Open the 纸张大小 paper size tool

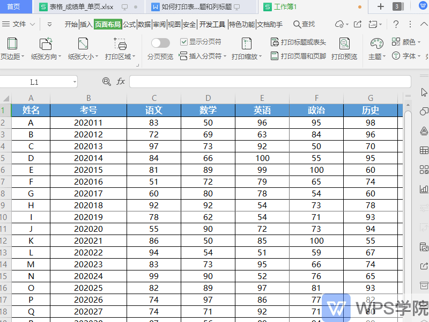click(x=83, y=49)
